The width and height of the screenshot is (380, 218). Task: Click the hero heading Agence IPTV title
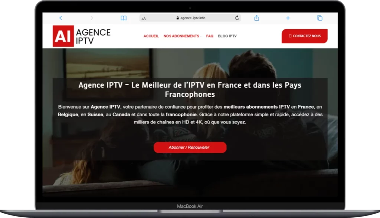tap(190, 90)
